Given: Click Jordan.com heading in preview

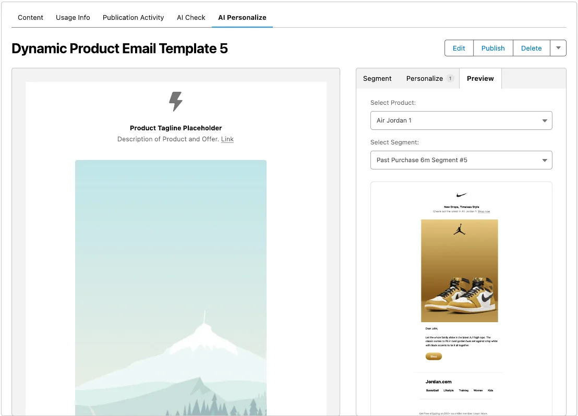Looking at the screenshot, I should 438,382.
